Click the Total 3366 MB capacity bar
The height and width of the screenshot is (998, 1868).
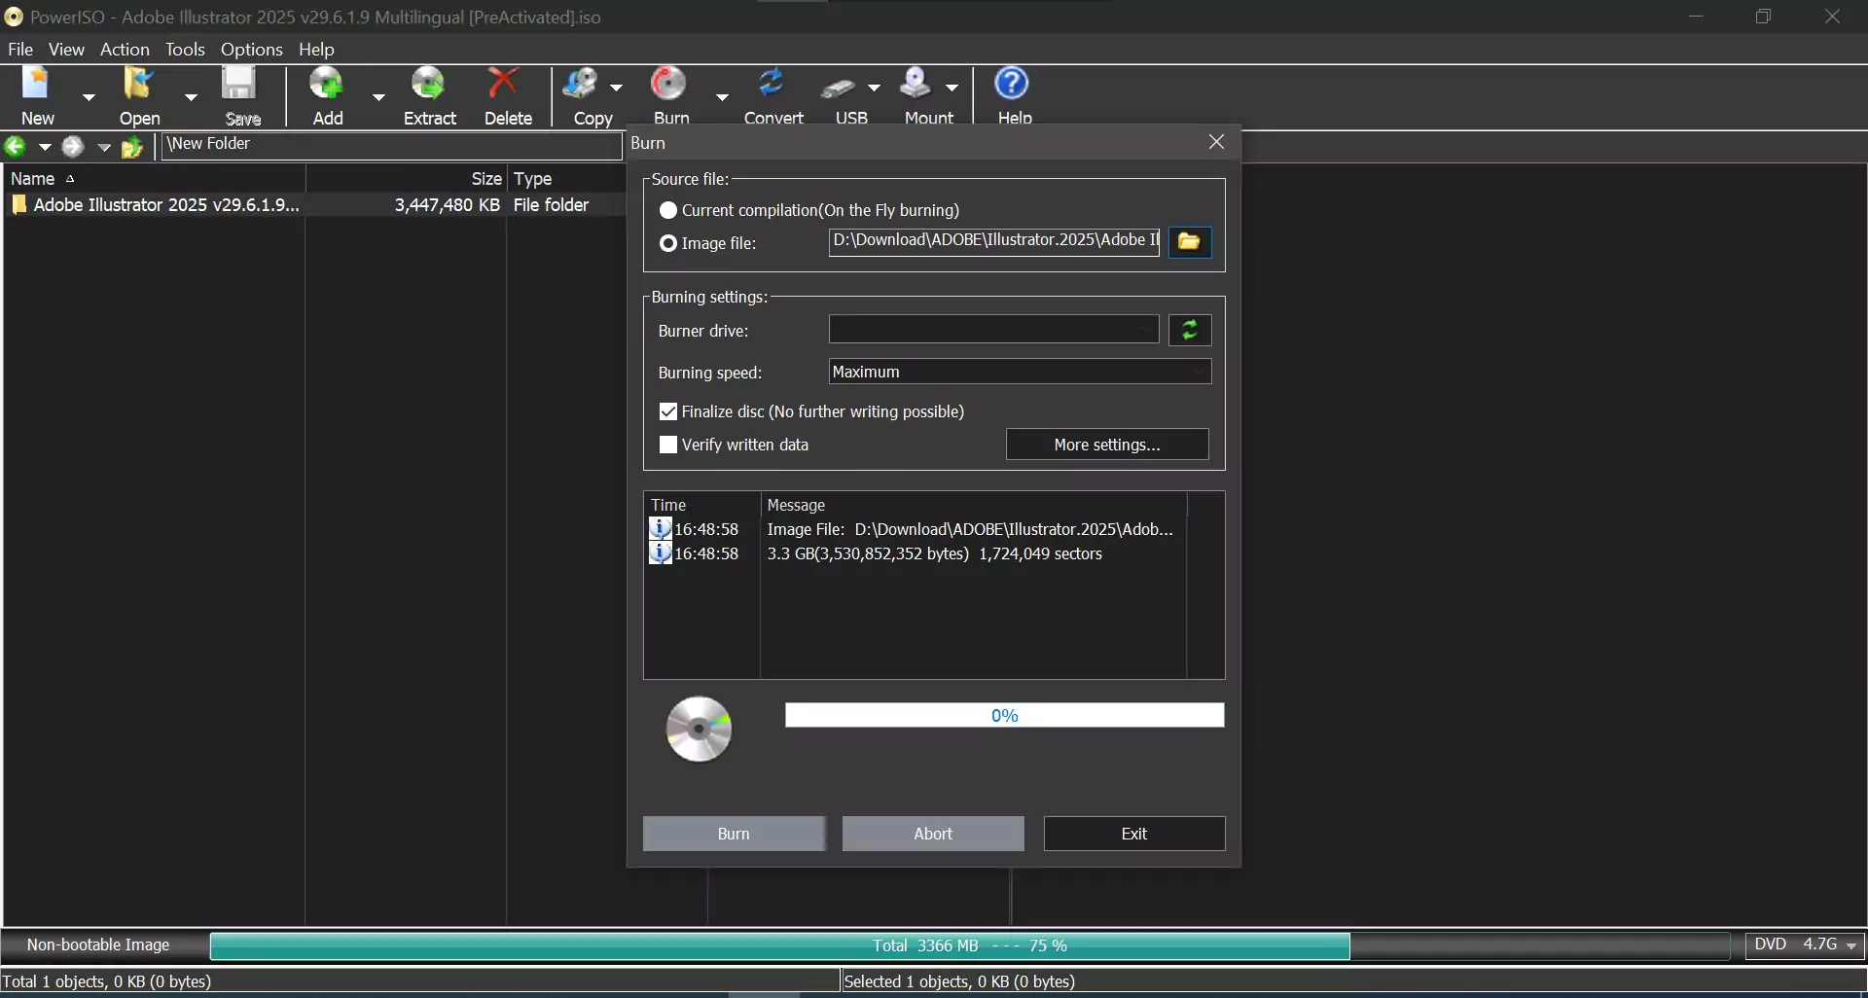pyautogui.click(x=970, y=945)
